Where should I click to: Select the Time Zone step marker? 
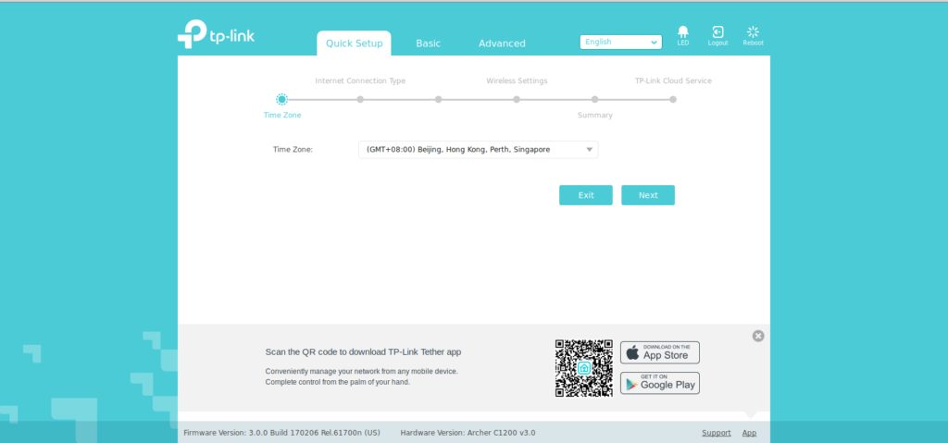[x=282, y=99]
